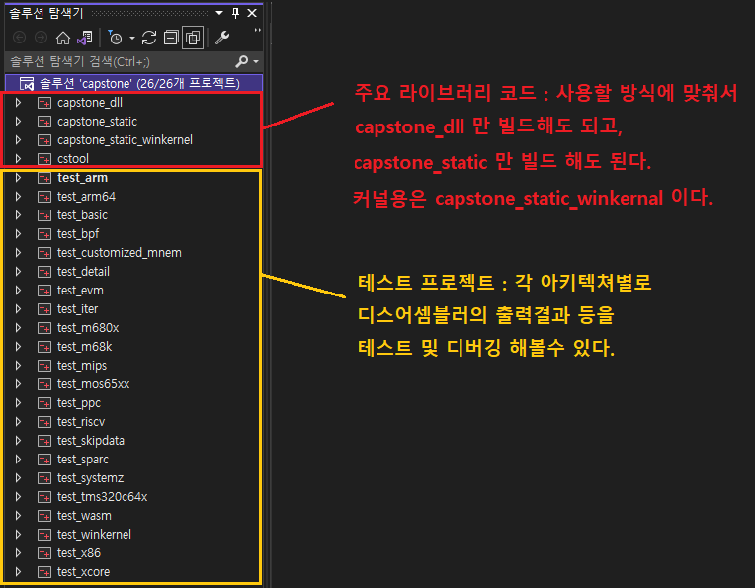Click the test_sparc project icon

click(x=44, y=460)
